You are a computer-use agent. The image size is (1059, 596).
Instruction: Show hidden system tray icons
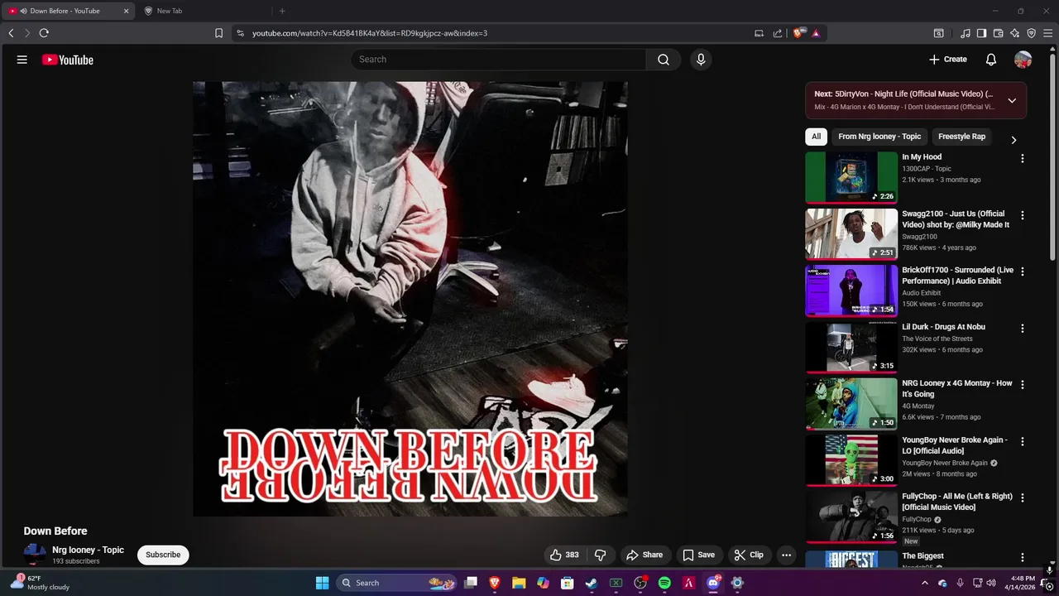[925, 583]
